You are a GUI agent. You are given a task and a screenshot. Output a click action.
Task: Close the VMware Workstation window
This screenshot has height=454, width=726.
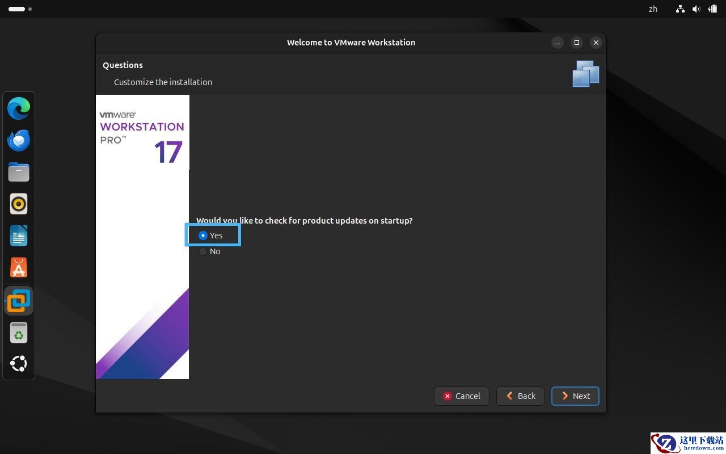[x=596, y=43]
